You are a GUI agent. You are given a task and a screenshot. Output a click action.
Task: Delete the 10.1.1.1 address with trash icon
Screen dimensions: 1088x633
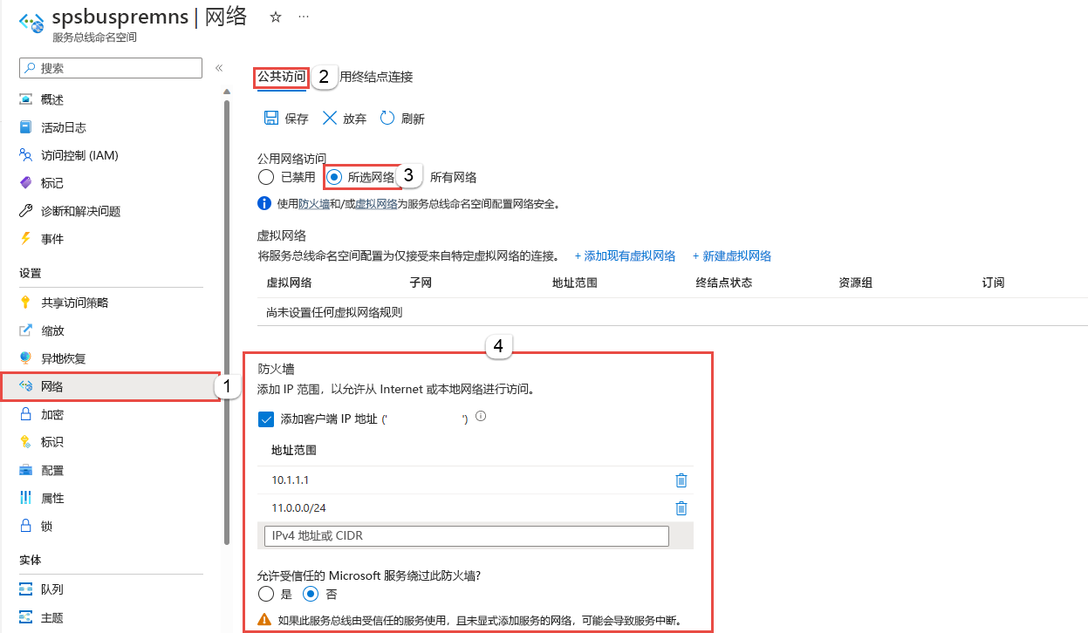pyautogui.click(x=681, y=480)
